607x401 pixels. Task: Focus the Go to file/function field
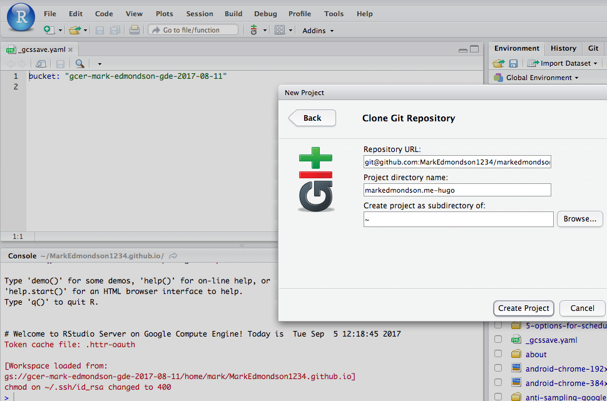point(193,30)
